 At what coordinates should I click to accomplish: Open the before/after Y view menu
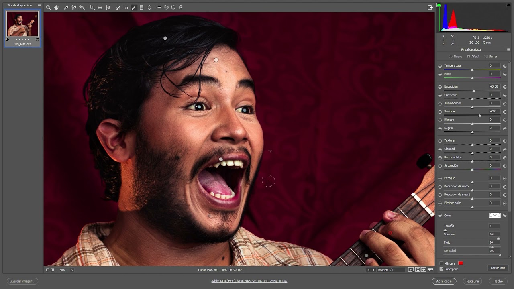click(411, 270)
